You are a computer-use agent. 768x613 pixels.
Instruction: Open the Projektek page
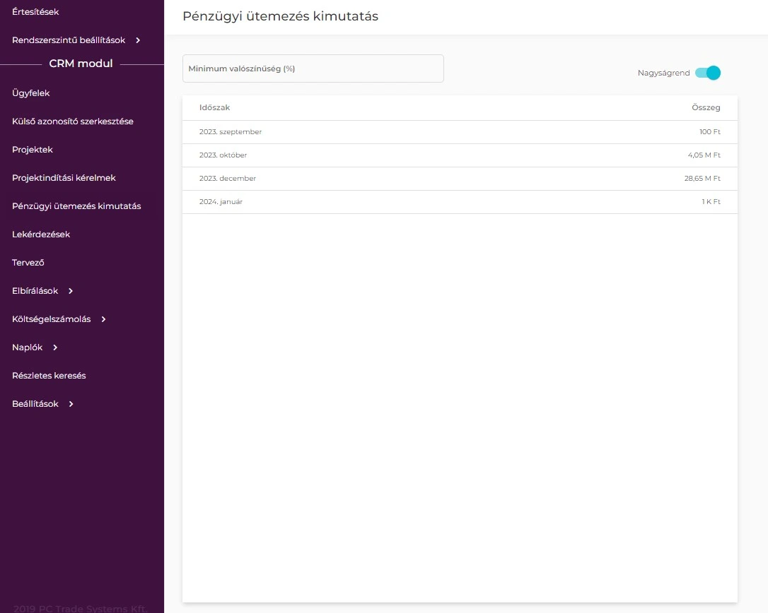coord(33,150)
